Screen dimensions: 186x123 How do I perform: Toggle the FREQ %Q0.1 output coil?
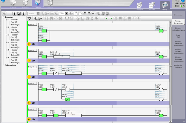click(x=161, y=57)
